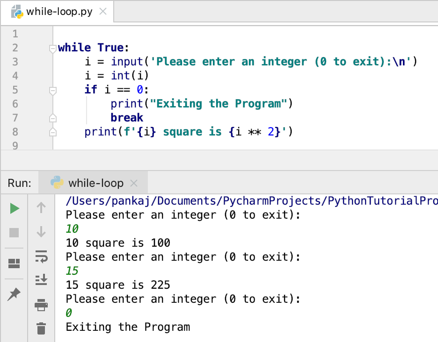Viewport: 438px width, 342px height.
Task: Click gutter at line number 4
Action: [x=15, y=76]
